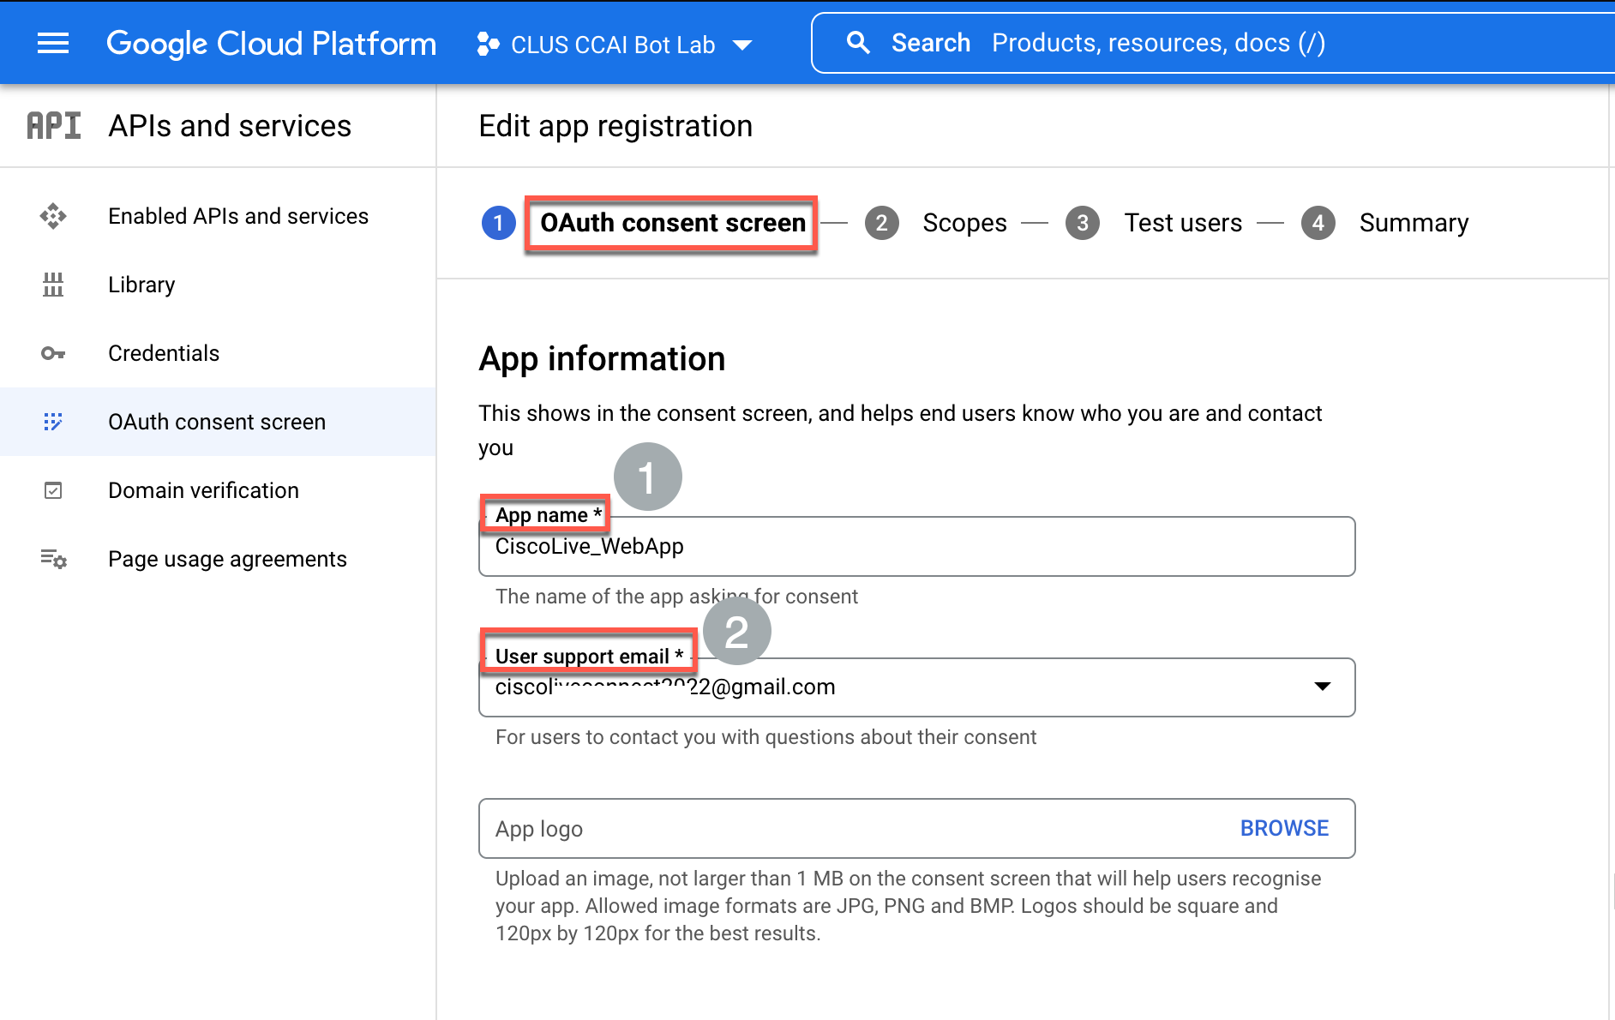This screenshot has height=1020, width=1615.
Task: Click the Enabled APIs and services icon
Action: [53, 216]
